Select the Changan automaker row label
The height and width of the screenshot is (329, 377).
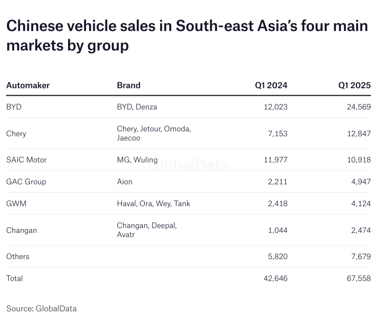[22, 230]
